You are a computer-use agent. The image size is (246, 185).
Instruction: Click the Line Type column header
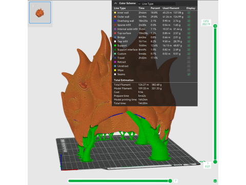(120, 8)
